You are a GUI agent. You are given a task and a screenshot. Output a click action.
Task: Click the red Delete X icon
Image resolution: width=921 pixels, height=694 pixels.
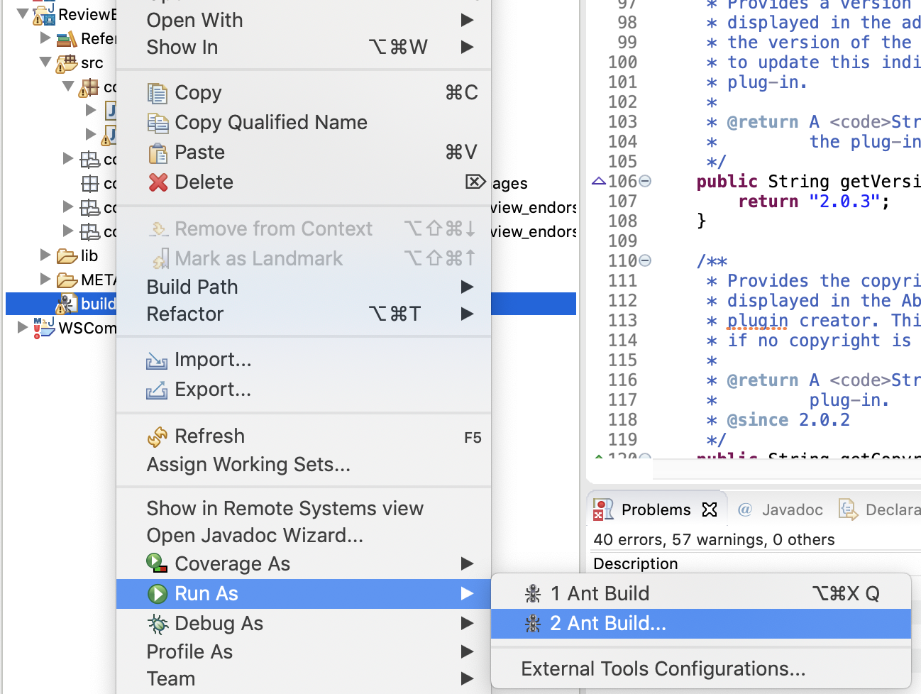click(x=158, y=182)
